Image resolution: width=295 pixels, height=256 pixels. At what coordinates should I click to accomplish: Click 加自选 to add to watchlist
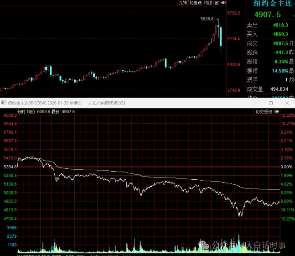(196, 3)
